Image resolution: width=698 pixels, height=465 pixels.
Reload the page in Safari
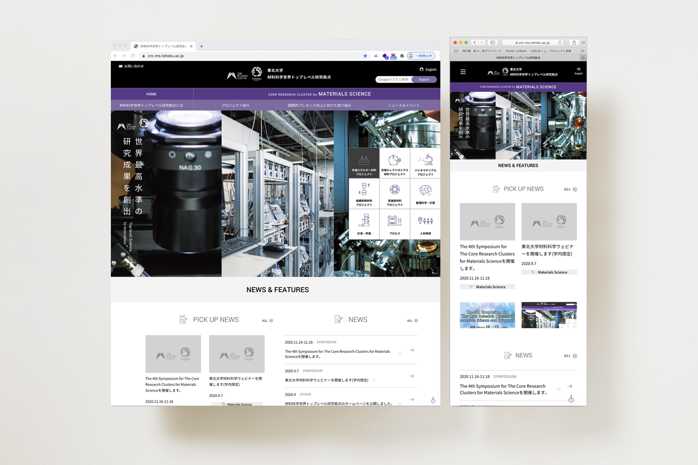pyautogui.click(x=560, y=43)
